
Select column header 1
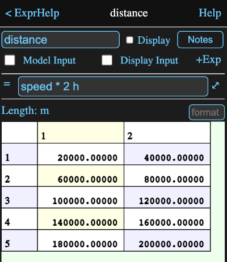[81, 133]
